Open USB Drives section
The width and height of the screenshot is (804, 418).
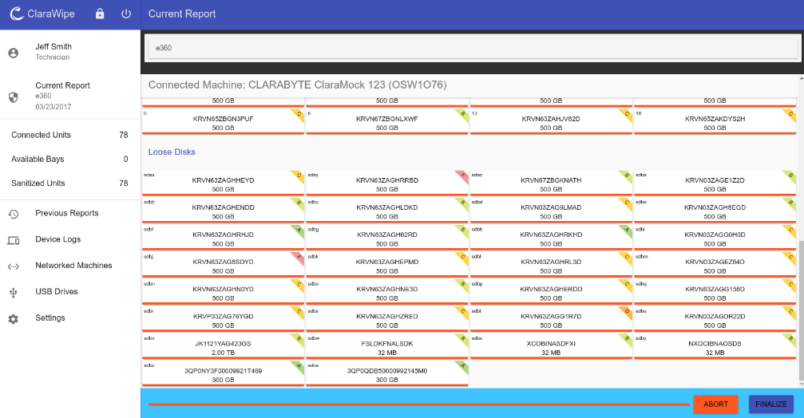click(70, 291)
